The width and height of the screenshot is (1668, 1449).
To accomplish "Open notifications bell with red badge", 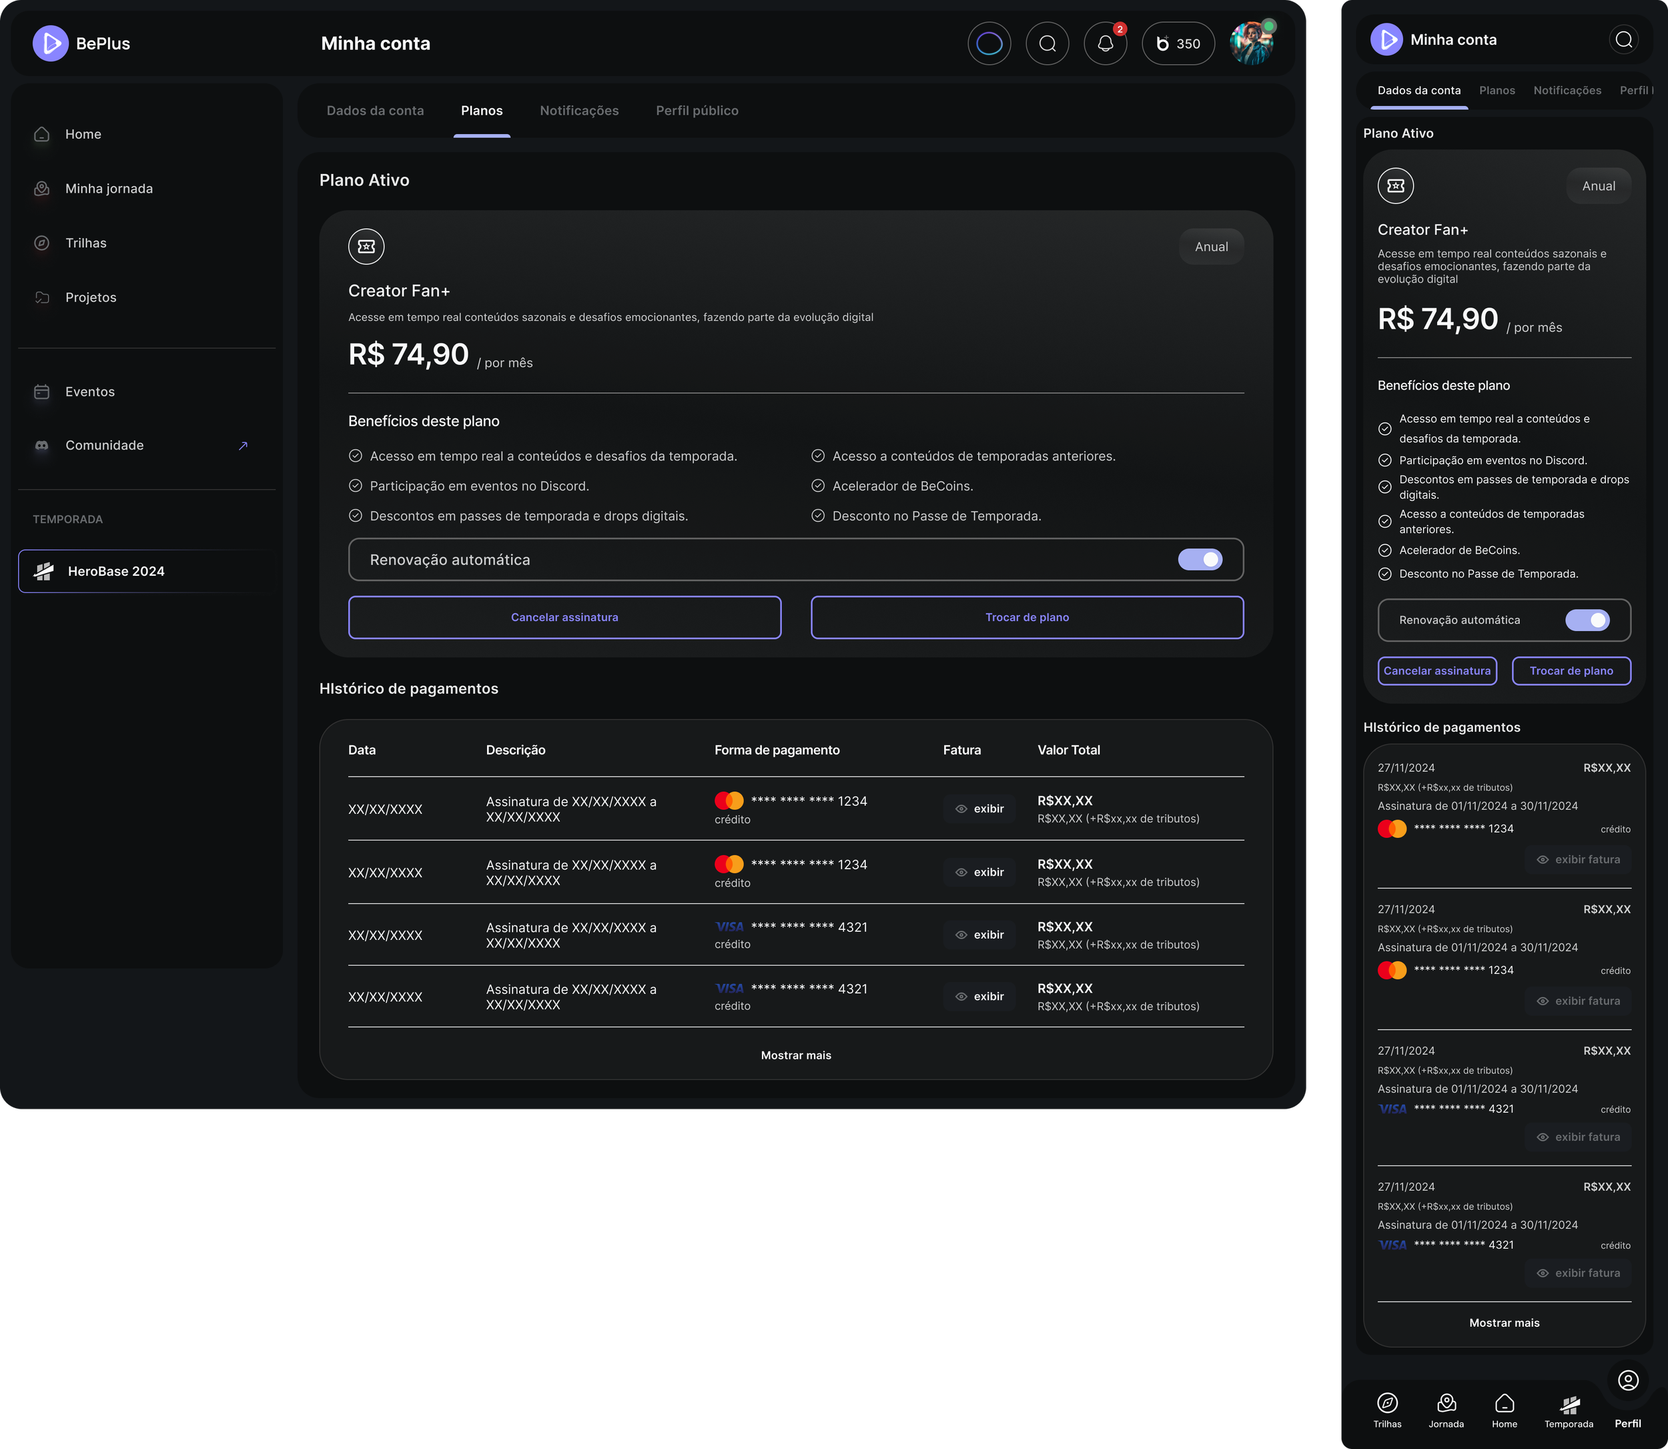I will click(1106, 43).
